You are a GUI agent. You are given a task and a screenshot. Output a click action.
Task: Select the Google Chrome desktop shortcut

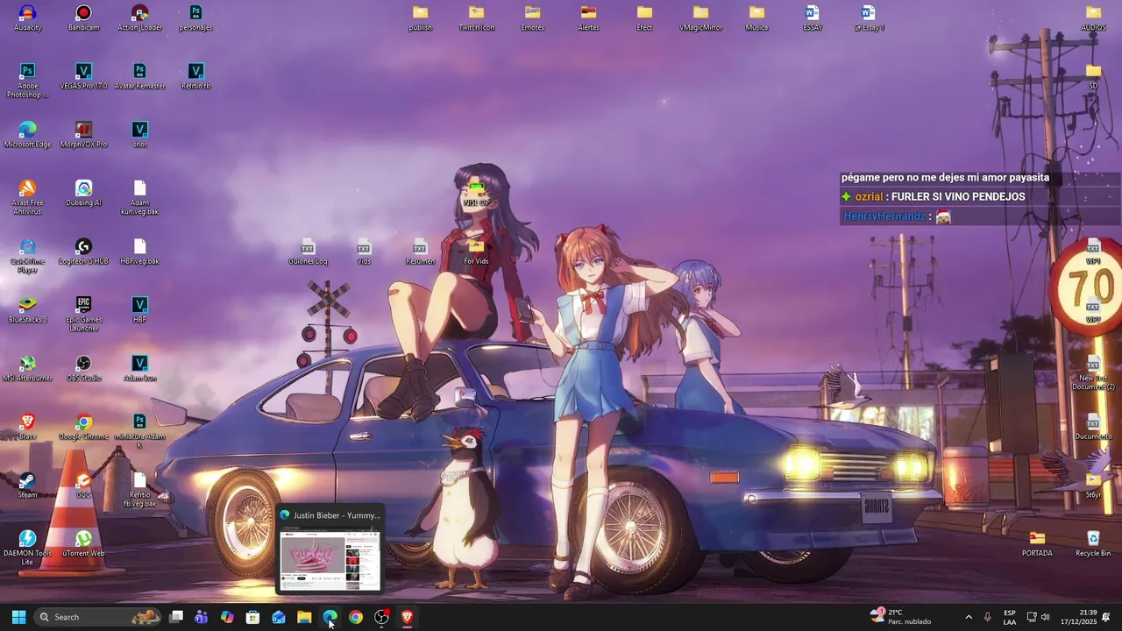83,428
